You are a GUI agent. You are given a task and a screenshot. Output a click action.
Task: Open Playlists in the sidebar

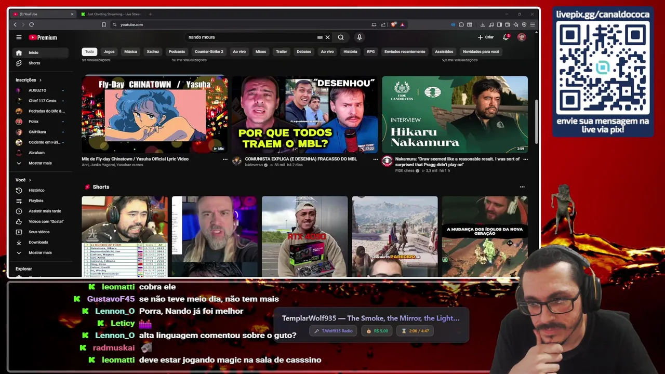tap(41, 201)
